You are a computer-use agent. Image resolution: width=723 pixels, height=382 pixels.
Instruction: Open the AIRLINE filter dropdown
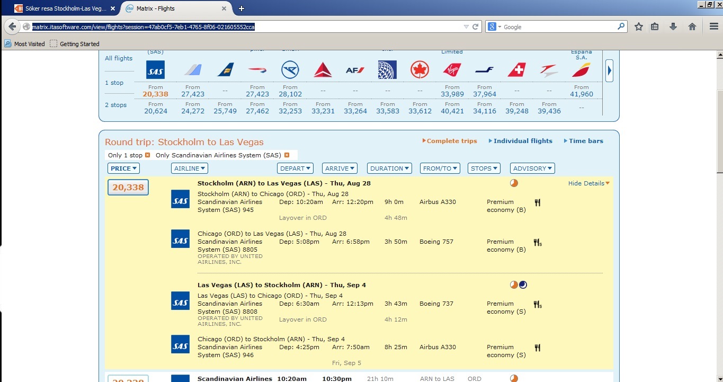click(x=190, y=168)
